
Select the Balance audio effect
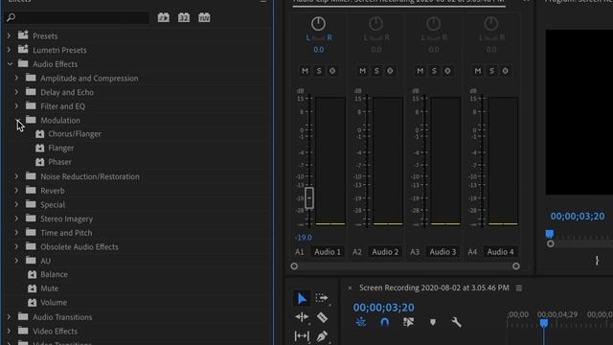[x=54, y=274]
